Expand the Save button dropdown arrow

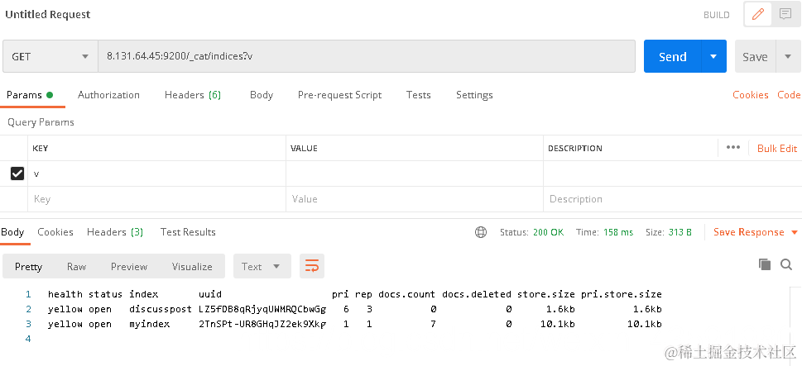pyautogui.click(x=788, y=56)
